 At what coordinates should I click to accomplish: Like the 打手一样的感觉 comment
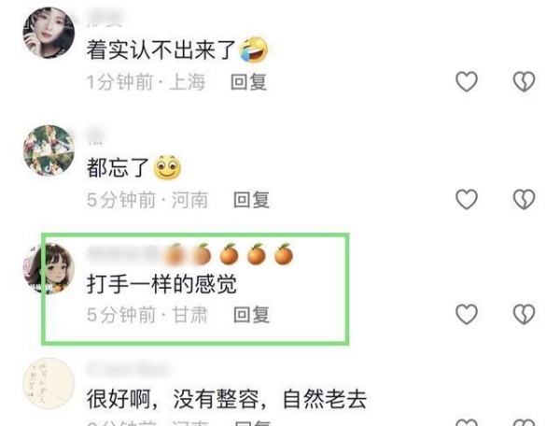[467, 314]
